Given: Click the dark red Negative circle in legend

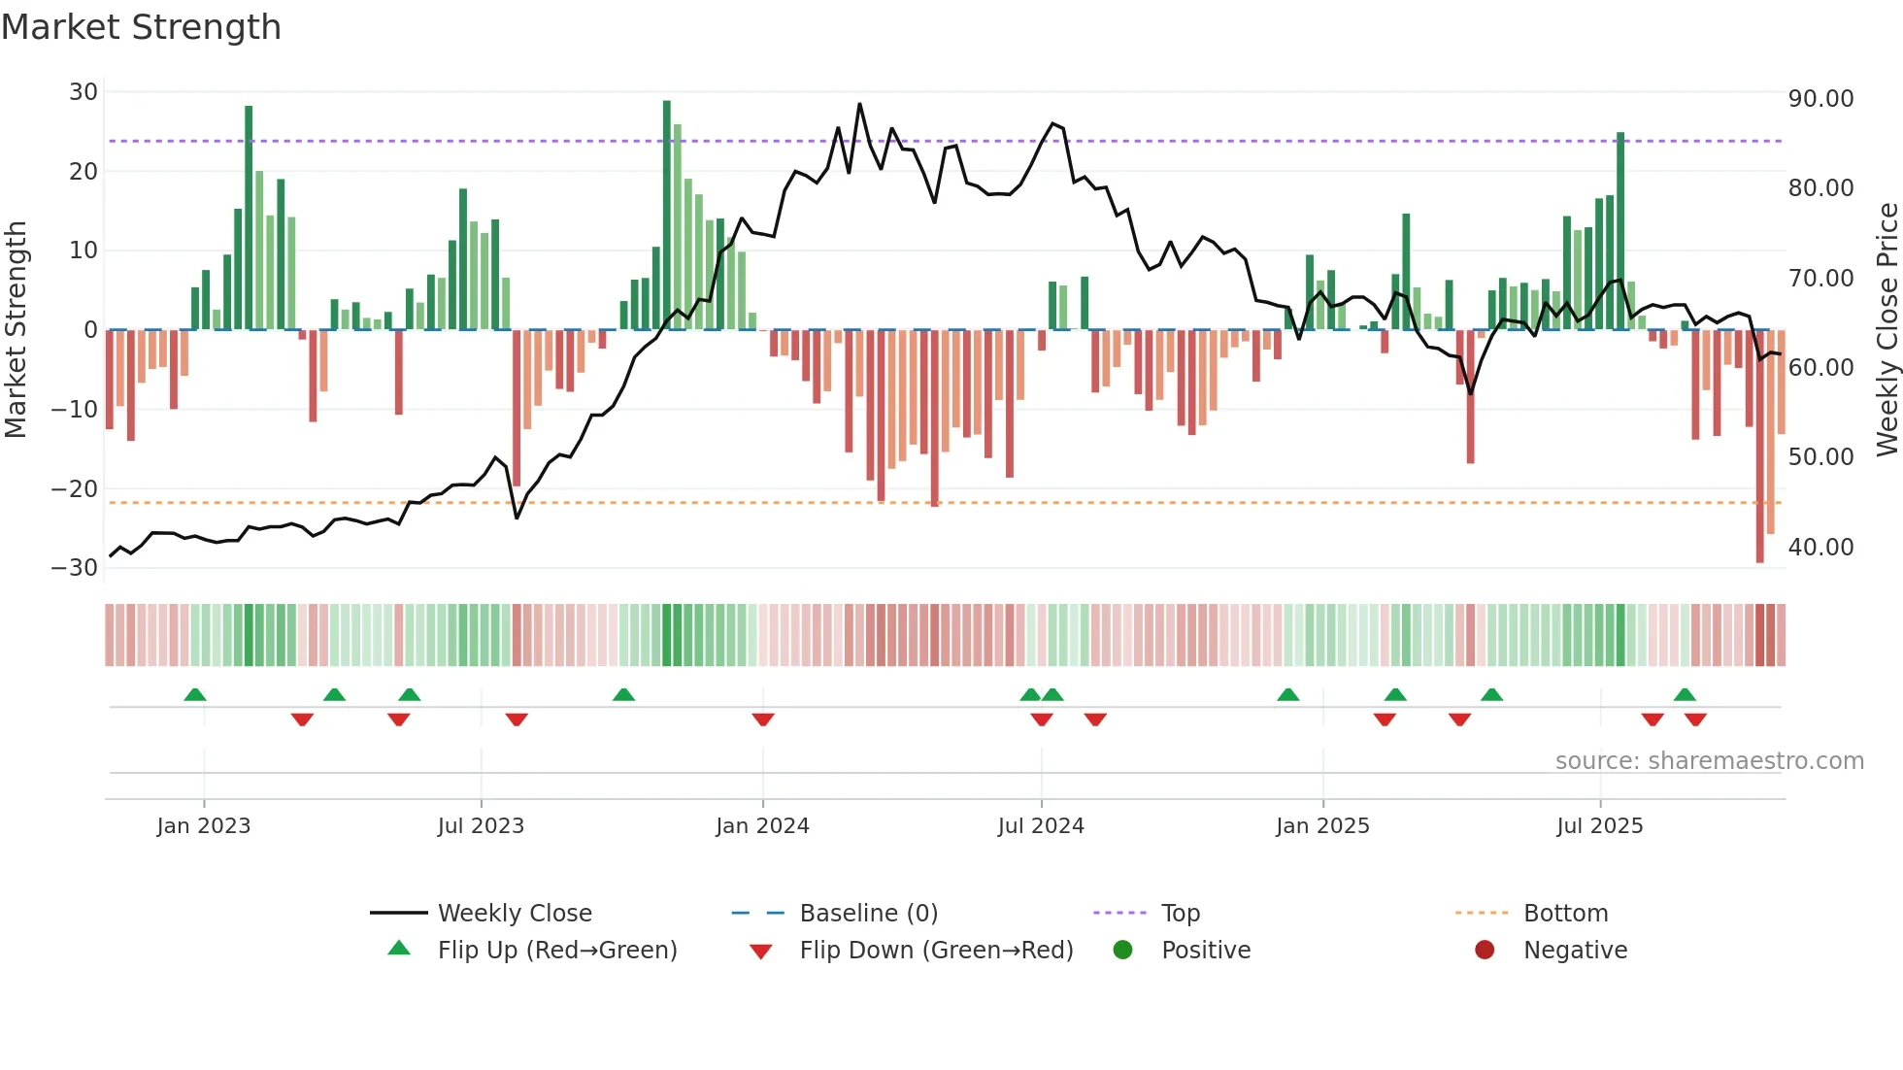Looking at the screenshot, I should coord(1485,950).
